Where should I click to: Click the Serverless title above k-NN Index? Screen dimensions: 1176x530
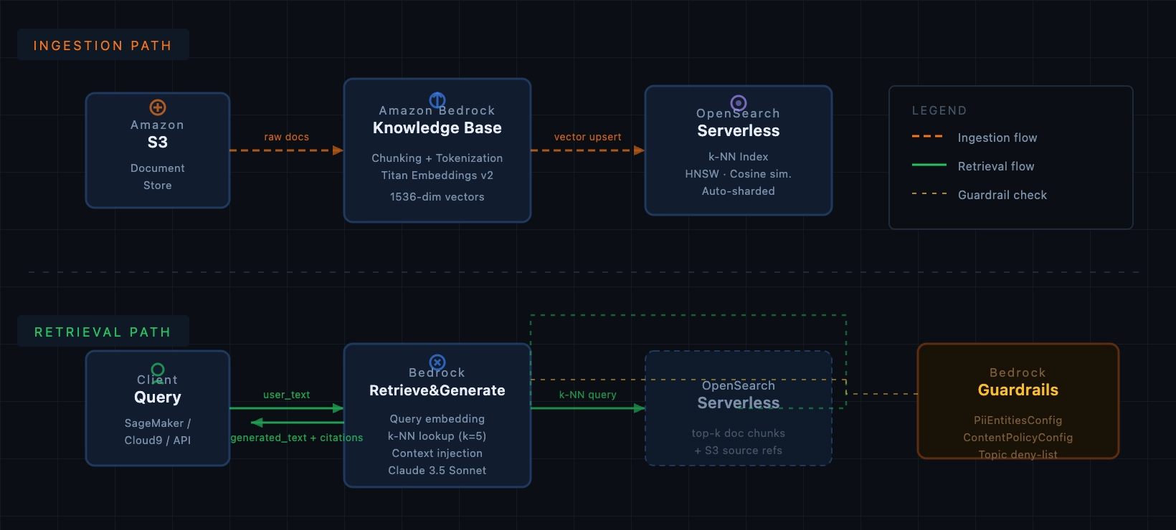pyautogui.click(x=739, y=130)
